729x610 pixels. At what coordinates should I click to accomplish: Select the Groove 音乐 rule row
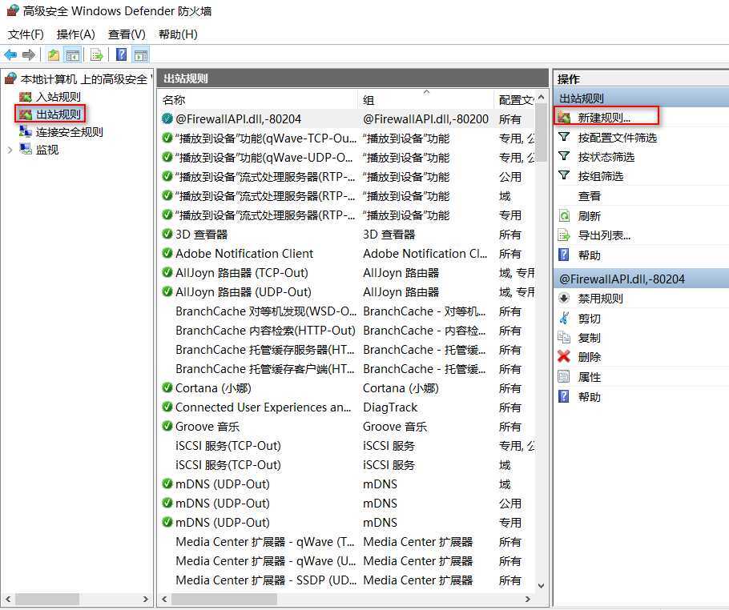pos(347,426)
